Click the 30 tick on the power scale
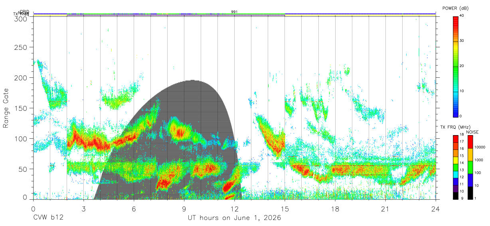The height and width of the screenshot is (226, 490). [462, 41]
